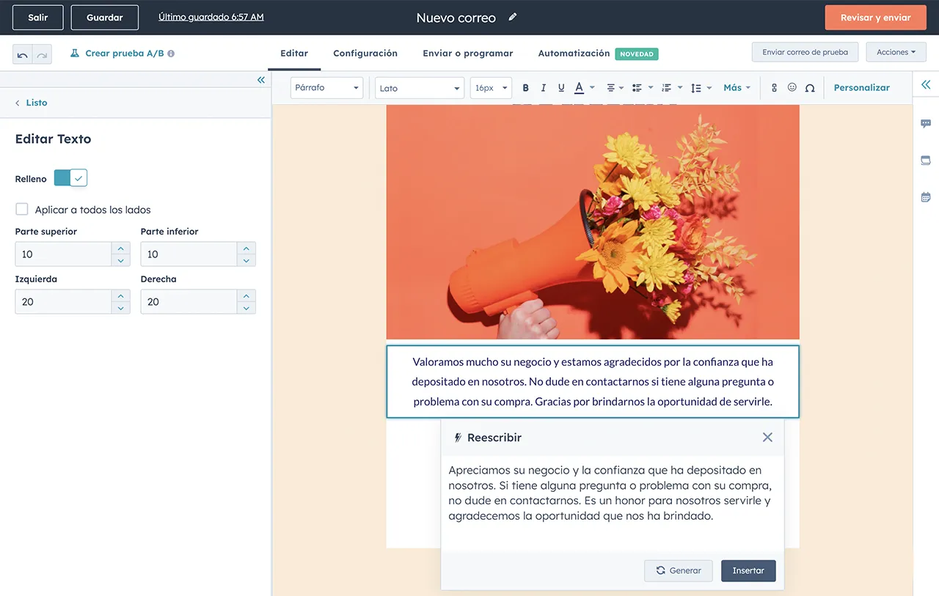Viewport: 939px width, 596px height.
Task: Edit the email name with the pencil icon
Action: click(x=513, y=17)
